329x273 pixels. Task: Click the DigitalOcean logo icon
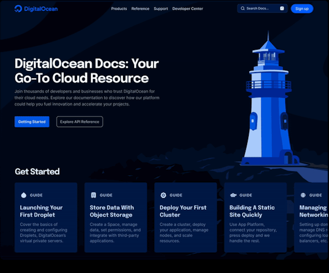click(18, 9)
